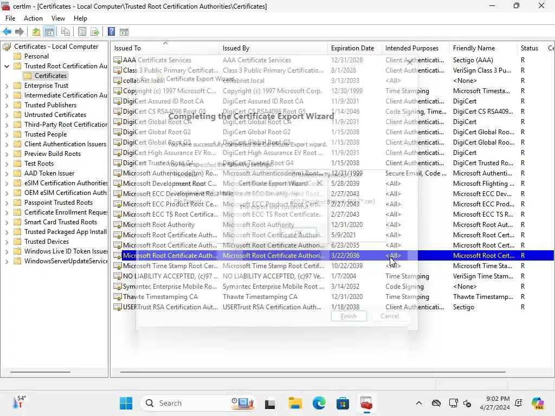Sort by the Issued By column header
Viewport: 555px width, 416px height.
[273, 48]
